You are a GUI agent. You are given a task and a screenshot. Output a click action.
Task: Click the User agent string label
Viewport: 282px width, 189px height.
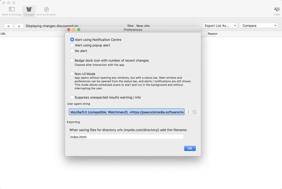tap(78, 104)
